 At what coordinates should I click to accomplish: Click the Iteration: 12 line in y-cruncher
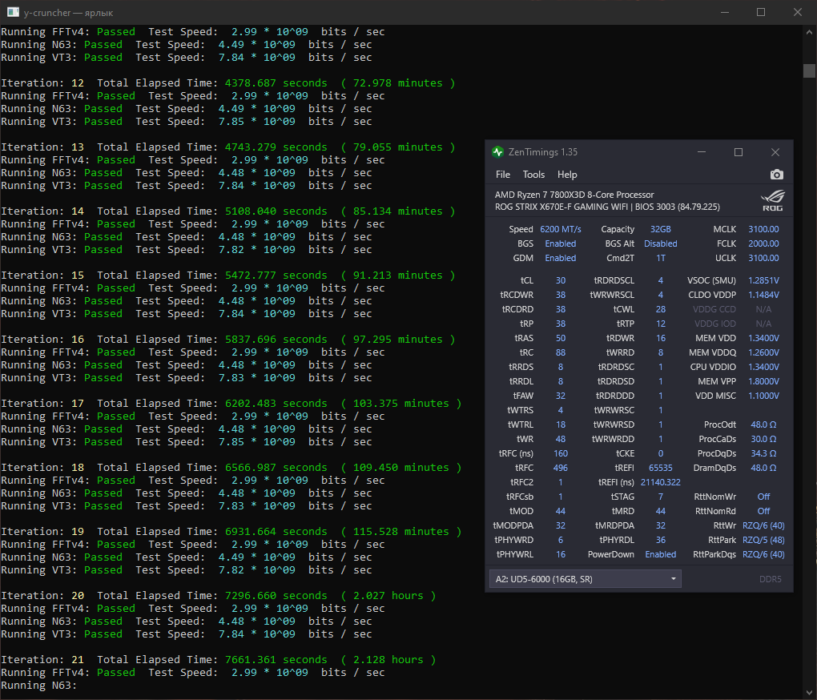(x=227, y=82)
